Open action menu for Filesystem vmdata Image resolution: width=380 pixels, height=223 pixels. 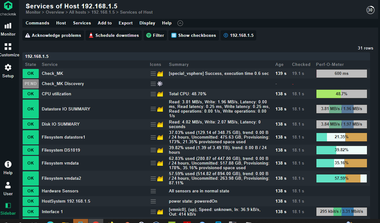click(153, 163)
